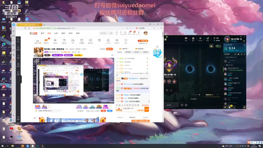Open taskbar search icon
The width and height of the screenshot is (263, 148).
(8, 146)
